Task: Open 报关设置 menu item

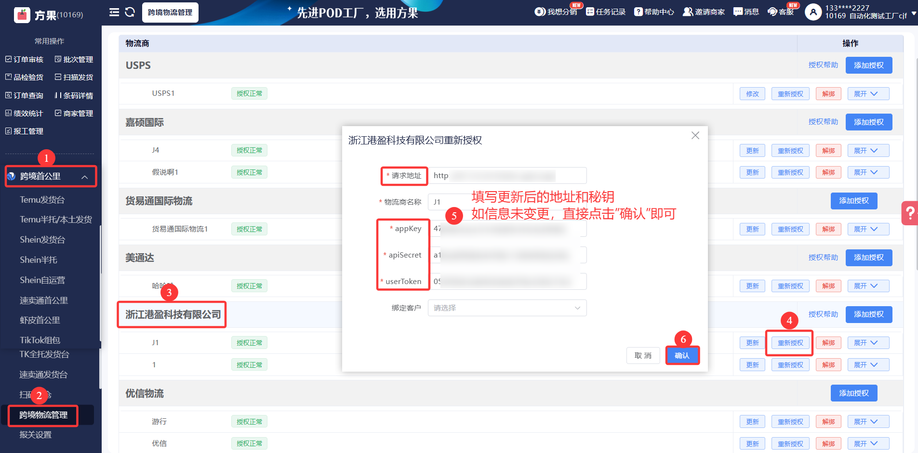Action: [x=36, y=435]
